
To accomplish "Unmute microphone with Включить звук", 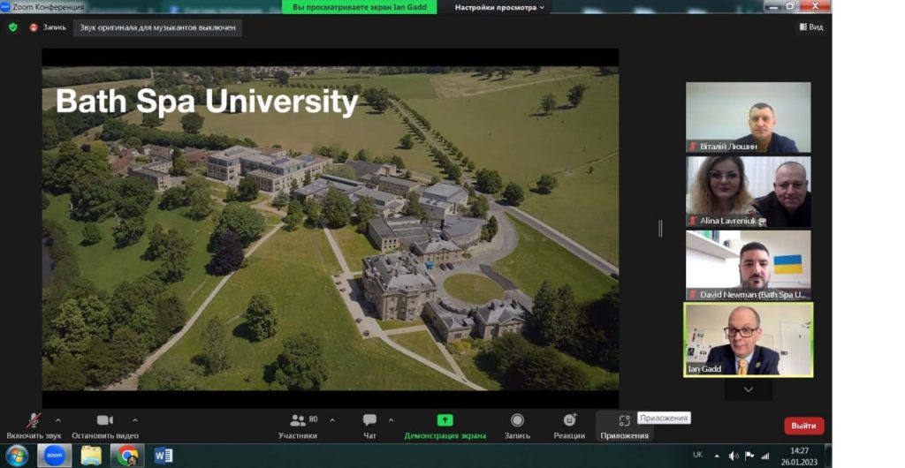I will 34,420.
